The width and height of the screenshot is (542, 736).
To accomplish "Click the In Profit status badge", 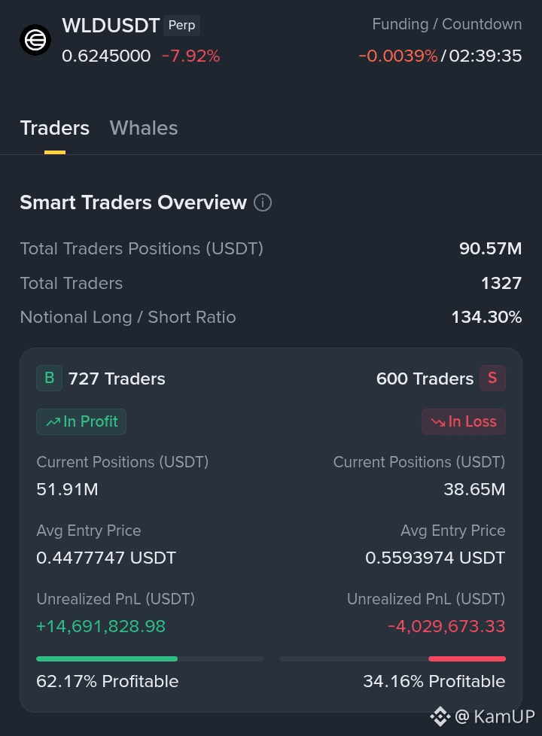I will (81, 421).
